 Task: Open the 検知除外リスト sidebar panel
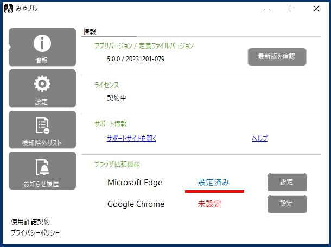coord(42,129)
